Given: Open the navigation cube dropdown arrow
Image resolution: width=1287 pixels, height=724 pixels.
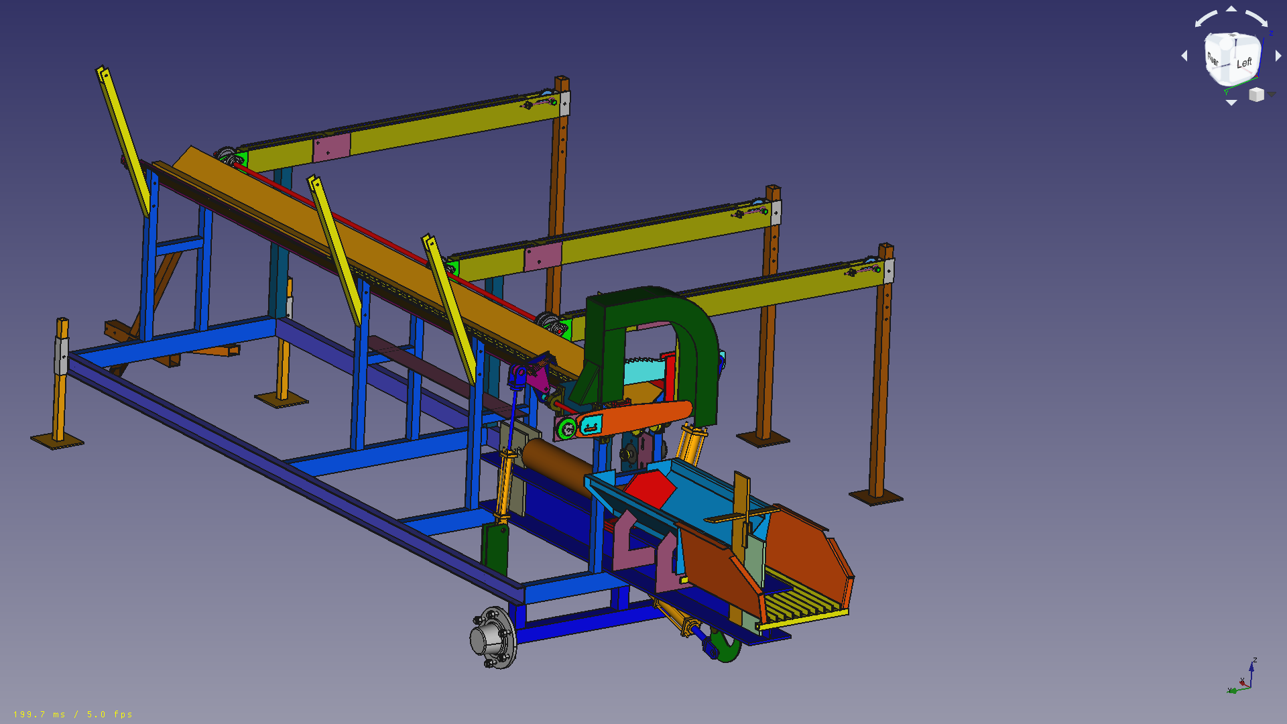Looking at the screenshot, I should (x=1272, y=95).
